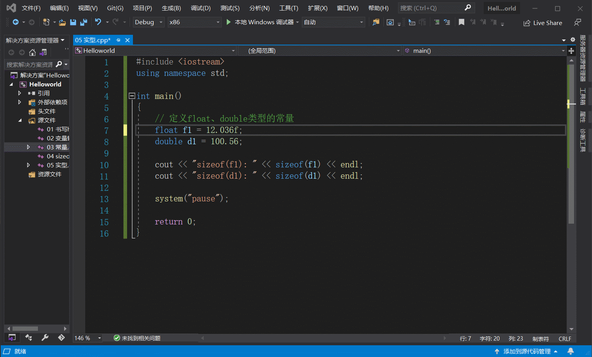592x357 pixels.
Task: Click the search magnifier in Solution Explorer
Action: 59,64
